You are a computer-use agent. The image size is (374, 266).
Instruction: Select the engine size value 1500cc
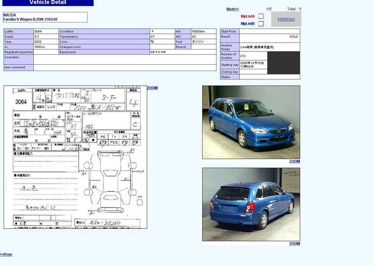pyautogui.click(x=40, y=47)
